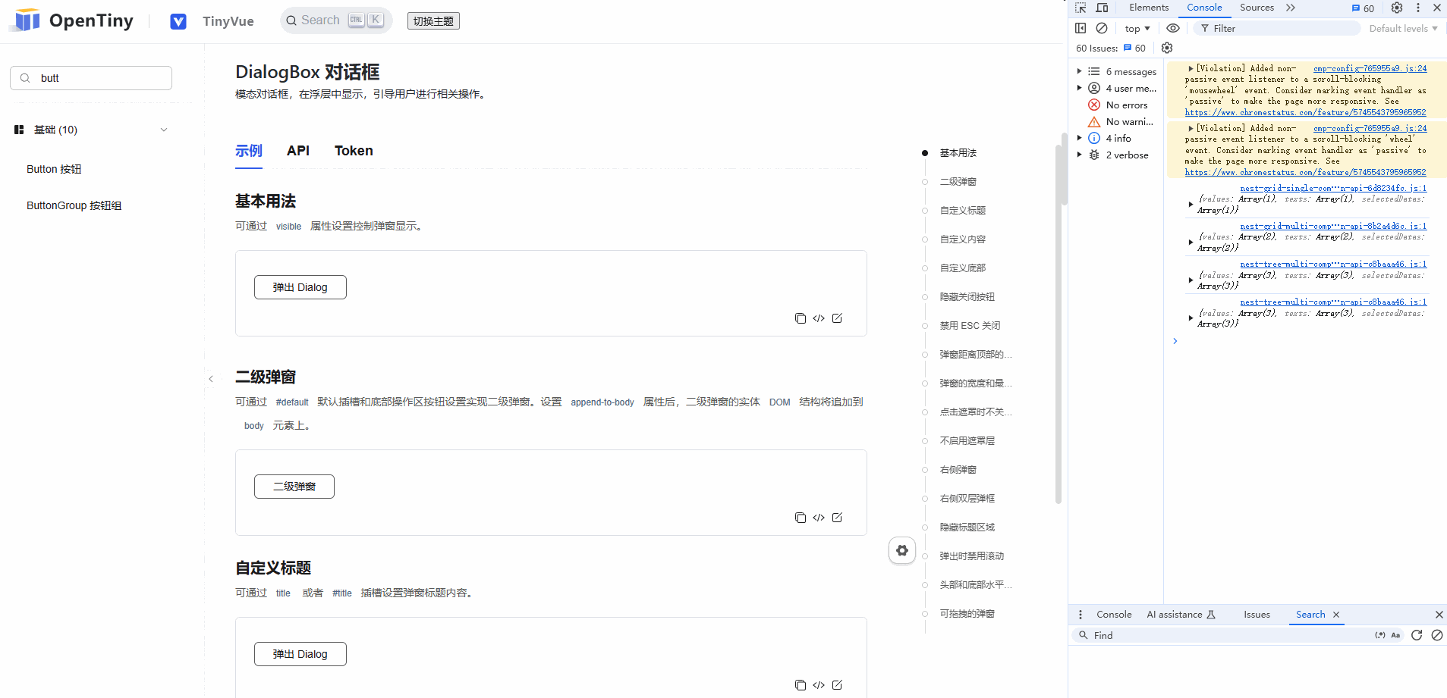
Task: Click 弹出 Dialog button in 基本用法 demo
Action: [x=300, y=287]
